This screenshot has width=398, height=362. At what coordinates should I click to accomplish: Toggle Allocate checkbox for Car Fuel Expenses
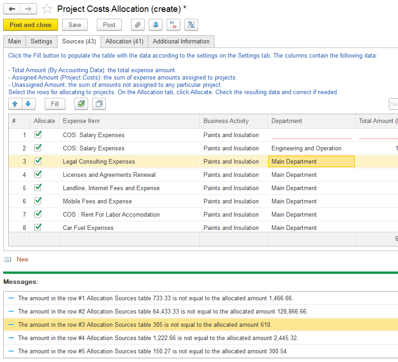(38, 227)
